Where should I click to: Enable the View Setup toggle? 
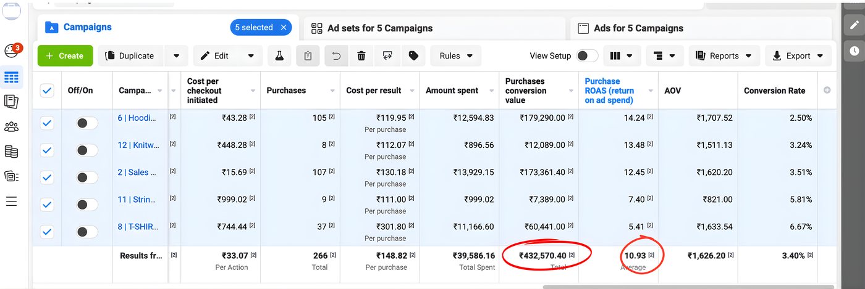(587, 55)
